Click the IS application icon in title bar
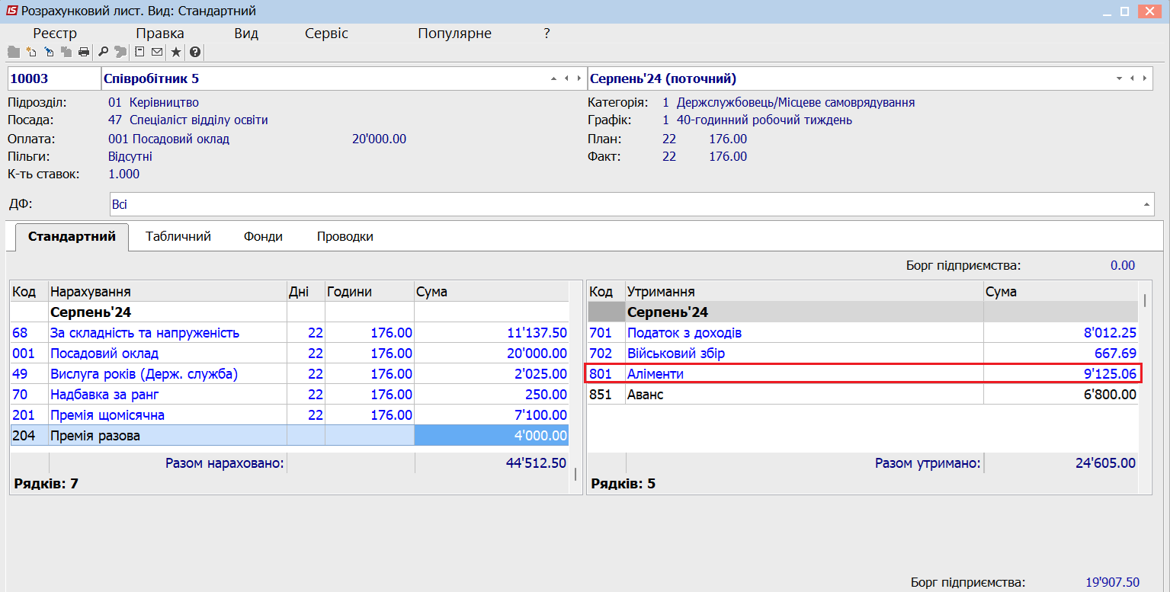1170x592 pixels. tap(11, 11)
